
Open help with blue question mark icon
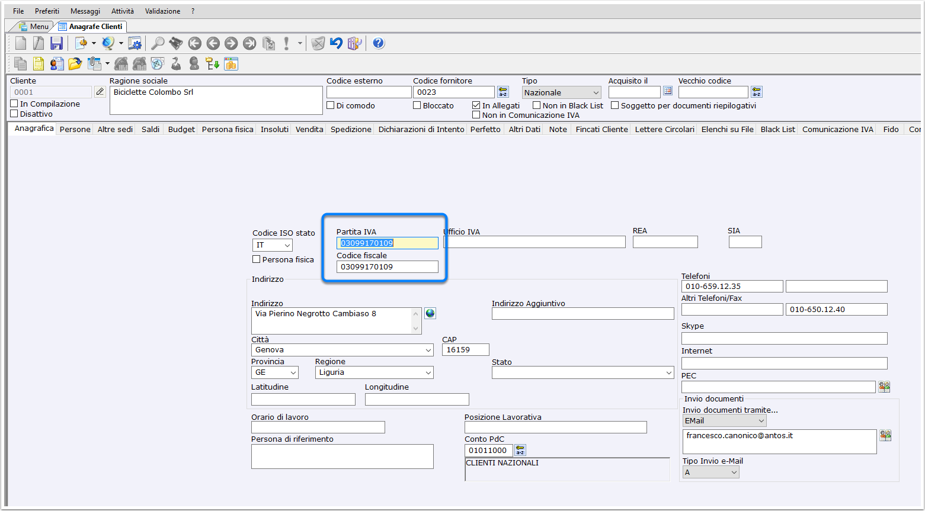(379, 43)
